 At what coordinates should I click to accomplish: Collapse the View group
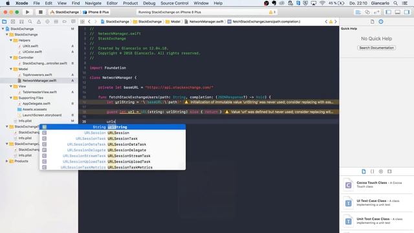11,86
